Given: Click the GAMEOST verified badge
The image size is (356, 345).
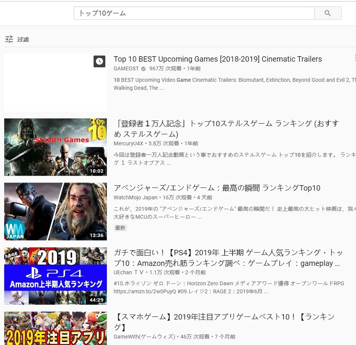Looking at the screenshot, I should [143, 68].
